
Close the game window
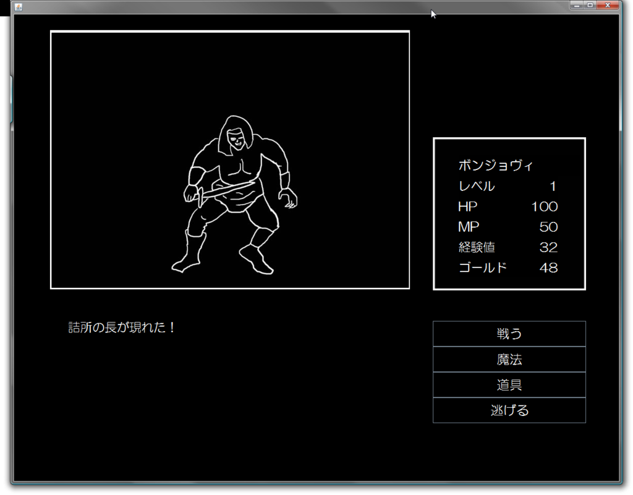tap(608, 5)
